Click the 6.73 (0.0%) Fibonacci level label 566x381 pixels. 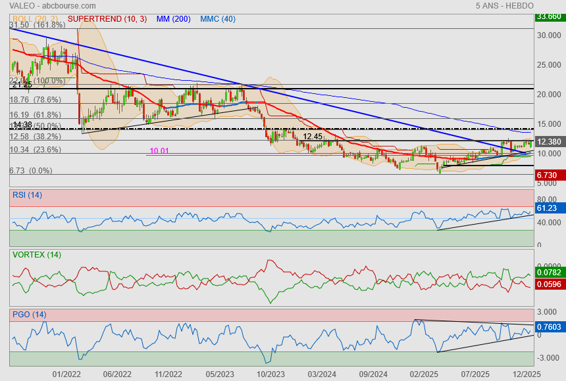pos(31,171)
